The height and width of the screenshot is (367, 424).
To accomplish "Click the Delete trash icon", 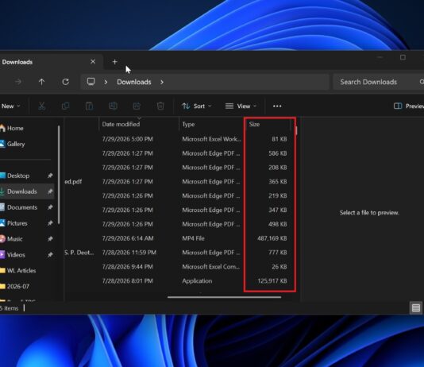I will [160, 106].
